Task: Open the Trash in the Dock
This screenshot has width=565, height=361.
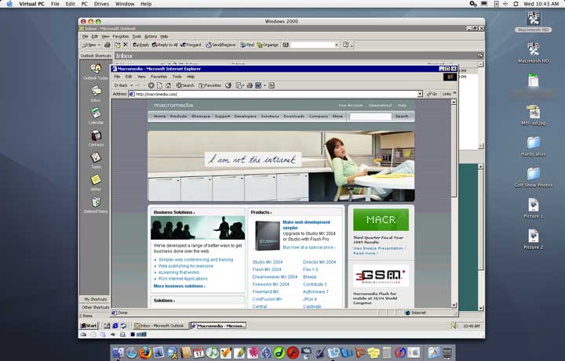Action: coord(447,352)
